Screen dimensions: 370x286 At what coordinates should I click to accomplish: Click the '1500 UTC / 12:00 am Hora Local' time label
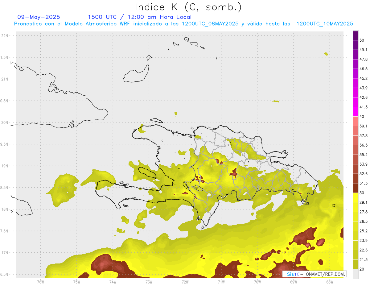pyautogui.click(x=140, y=17)
